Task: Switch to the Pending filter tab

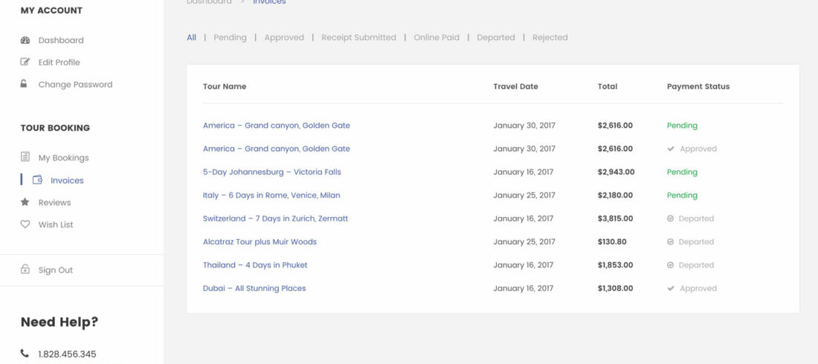Action: pyautogui.click(x=230, y=37)
